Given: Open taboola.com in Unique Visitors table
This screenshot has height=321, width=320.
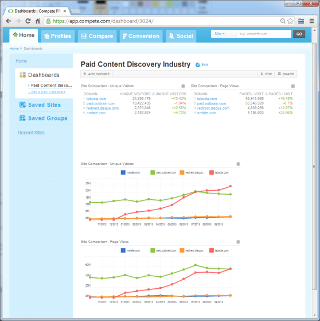Looking at the screenshot, I should point(96,99).
